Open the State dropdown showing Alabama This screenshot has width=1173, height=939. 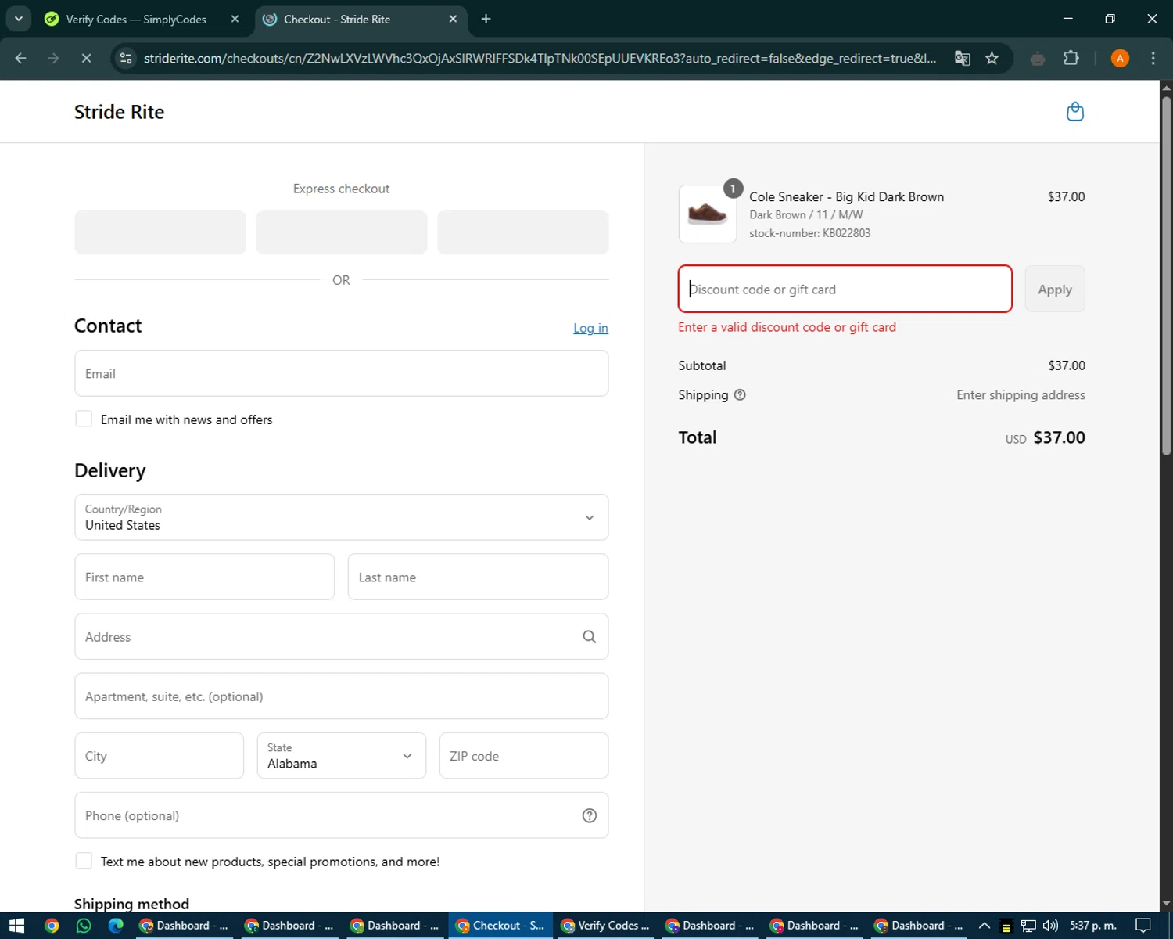click(x=341, y=756)
